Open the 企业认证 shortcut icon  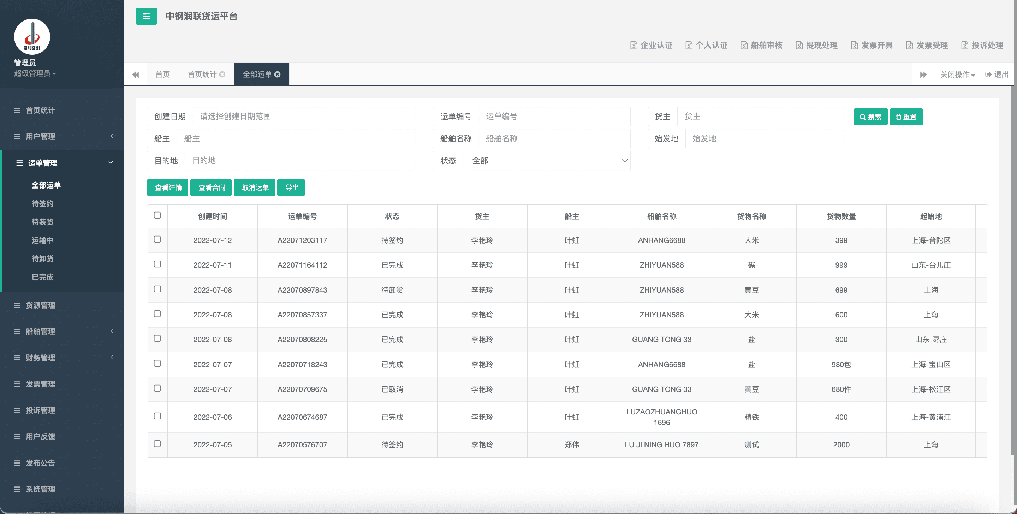click(x=634, y=46)
